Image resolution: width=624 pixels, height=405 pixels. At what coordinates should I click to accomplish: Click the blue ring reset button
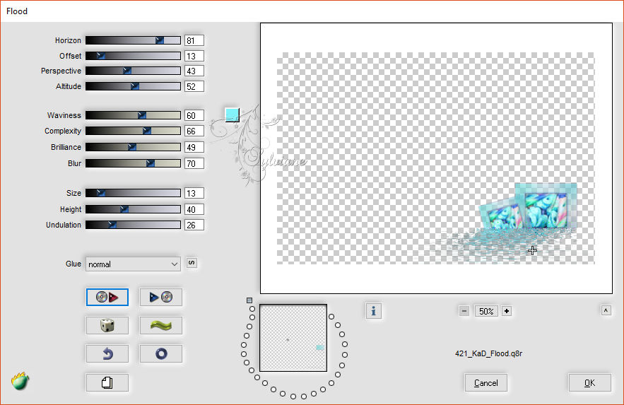click(161, 353)
